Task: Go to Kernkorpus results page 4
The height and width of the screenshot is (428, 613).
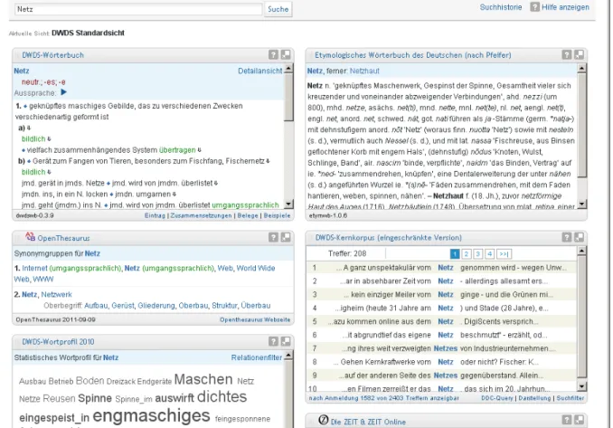Action: coord(489,254)
